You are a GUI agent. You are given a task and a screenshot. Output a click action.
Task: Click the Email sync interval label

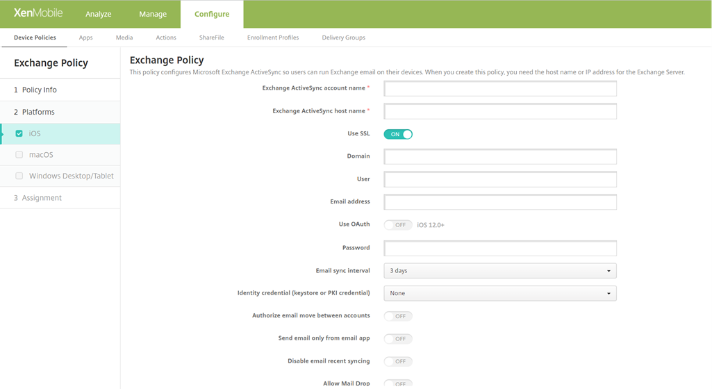point(343,270)
